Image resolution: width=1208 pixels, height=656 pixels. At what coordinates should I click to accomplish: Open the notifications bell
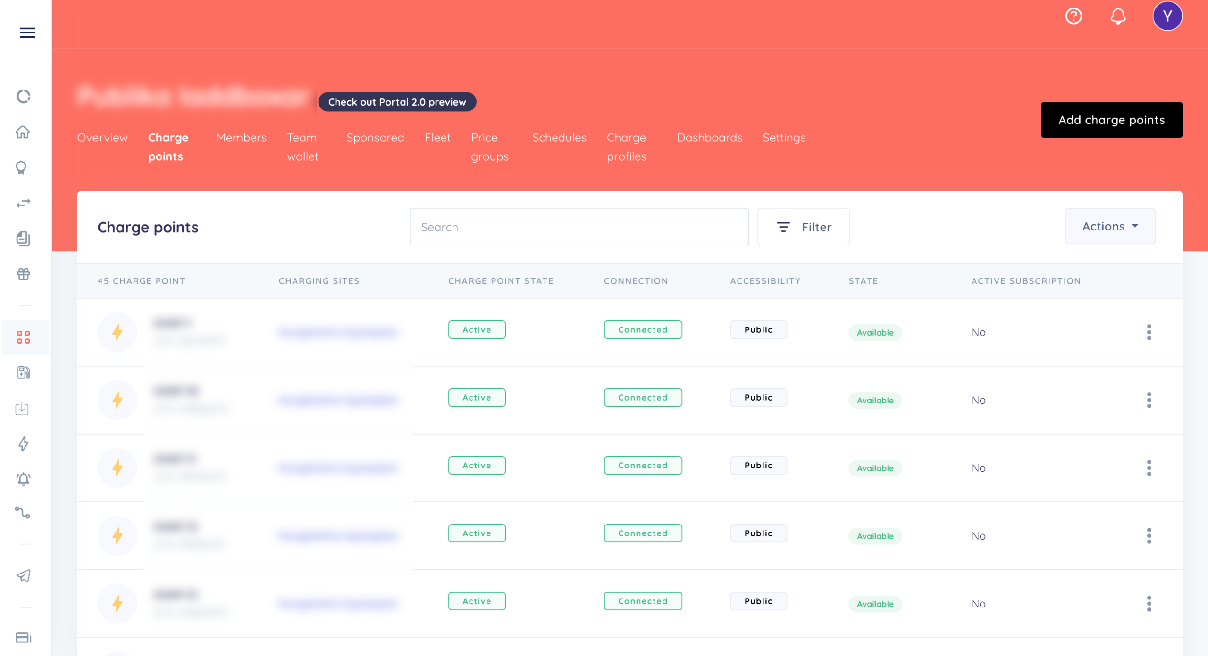[x=1118, y=16]
